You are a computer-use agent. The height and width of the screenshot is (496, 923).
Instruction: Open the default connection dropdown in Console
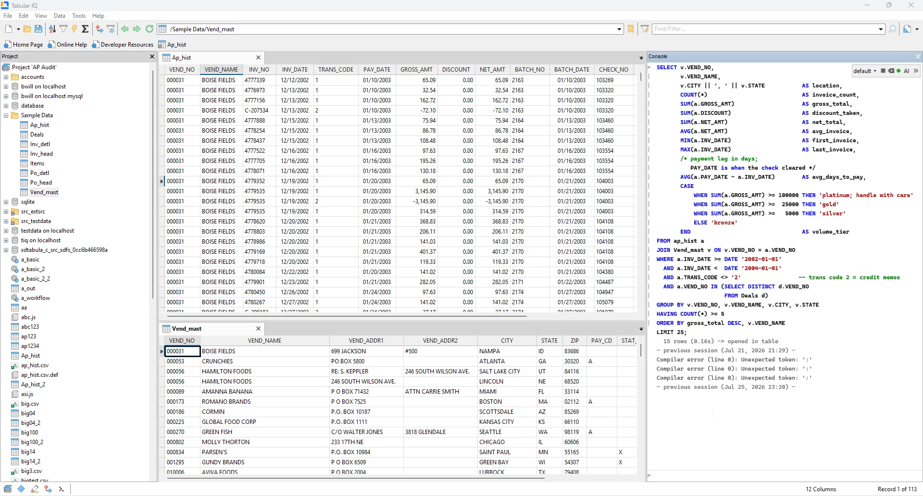click(x=865, y=71)
